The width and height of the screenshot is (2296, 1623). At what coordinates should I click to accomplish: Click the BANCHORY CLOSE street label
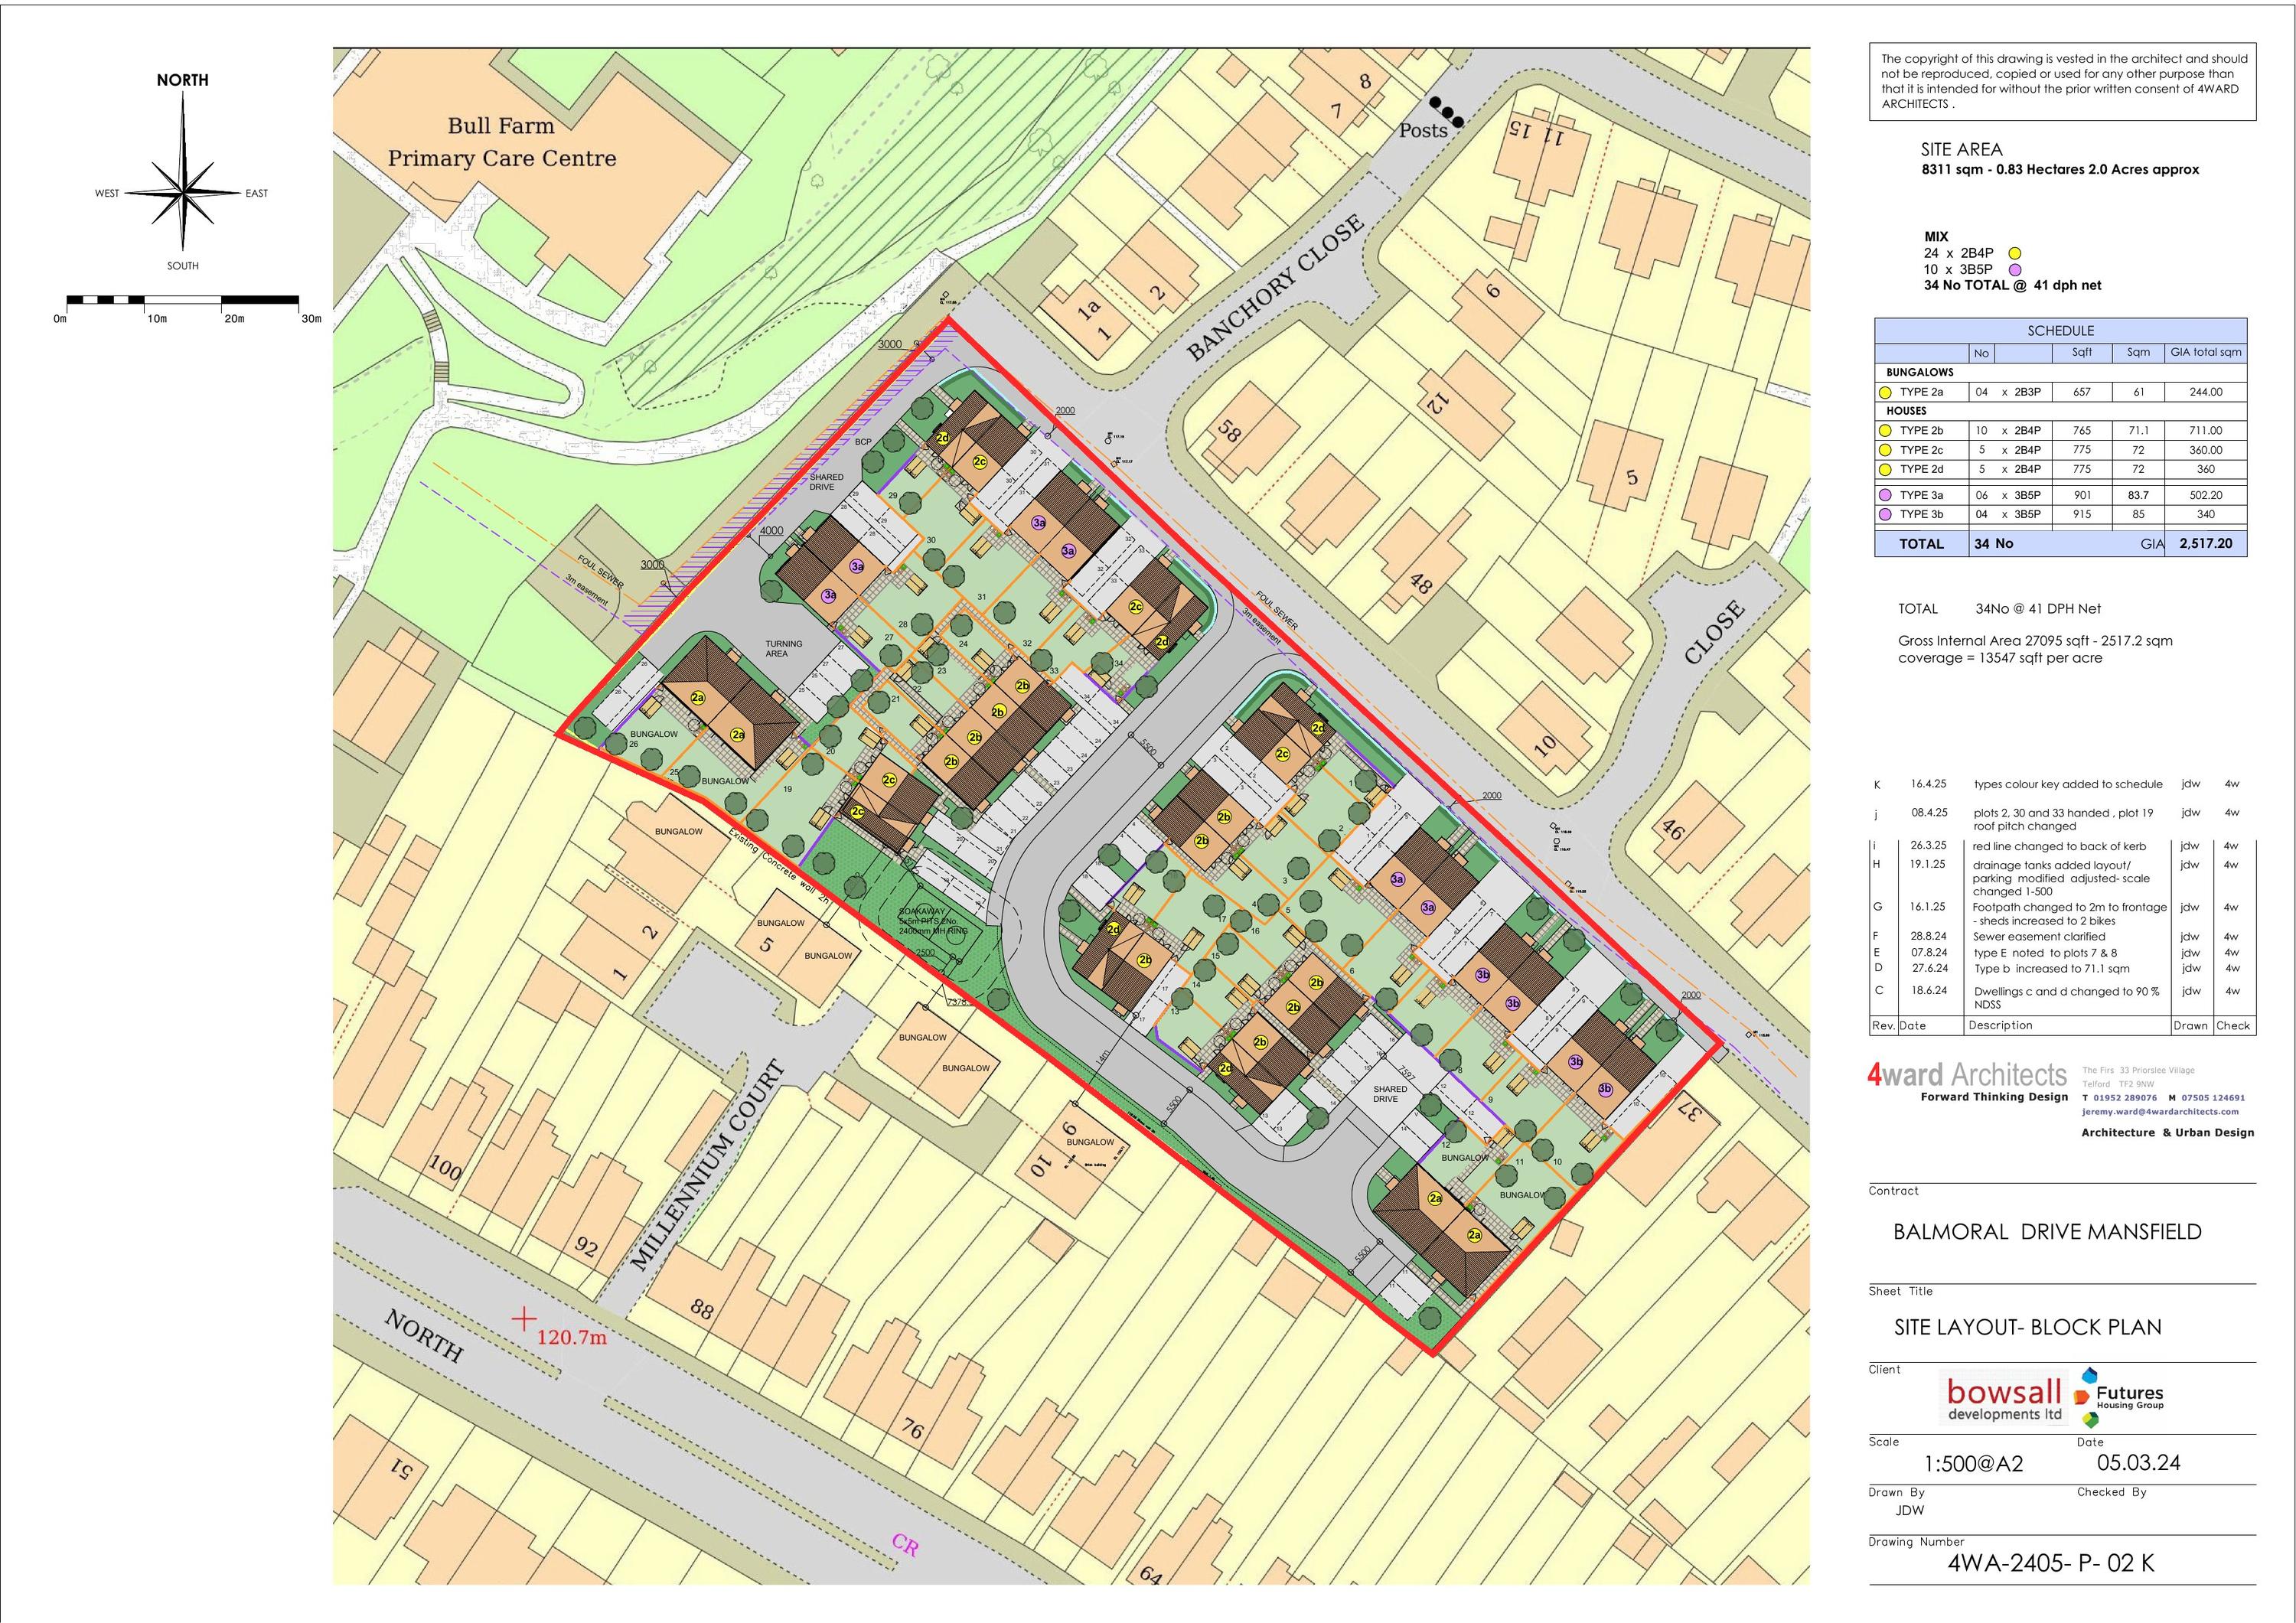1274,287
